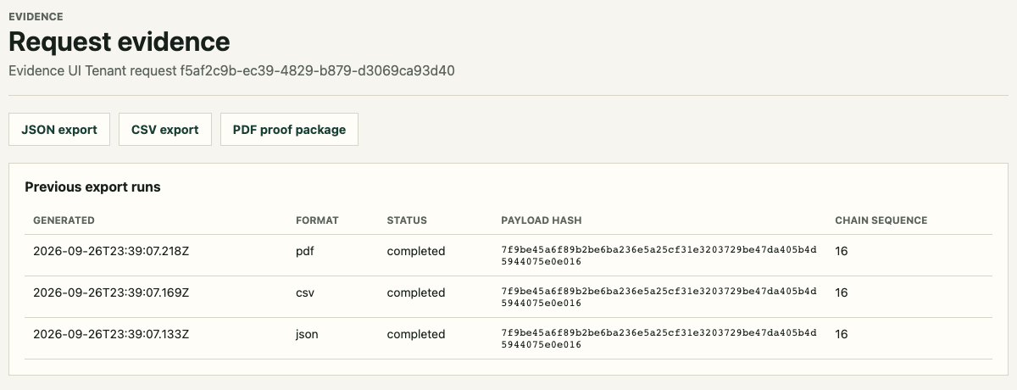Click the GENERATED column header
Screen dimensions: 1017x390
(64, 220)
